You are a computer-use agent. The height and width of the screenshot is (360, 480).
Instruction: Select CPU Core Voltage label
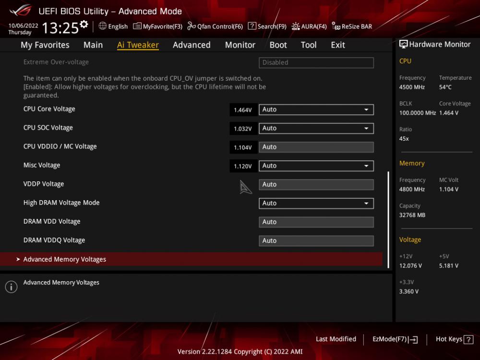(x=49, y=109)
